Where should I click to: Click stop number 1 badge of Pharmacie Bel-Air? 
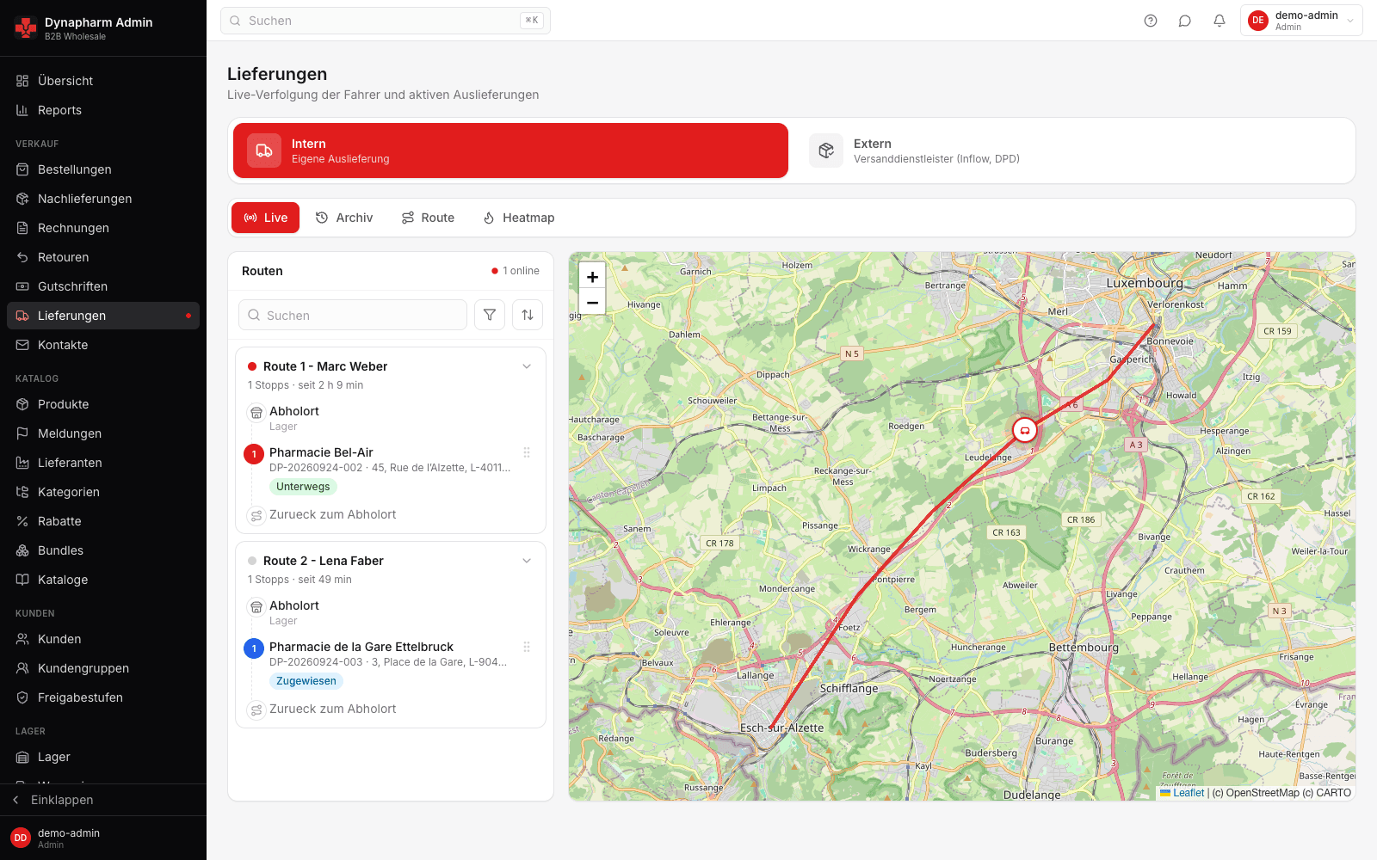pos(254,454)
